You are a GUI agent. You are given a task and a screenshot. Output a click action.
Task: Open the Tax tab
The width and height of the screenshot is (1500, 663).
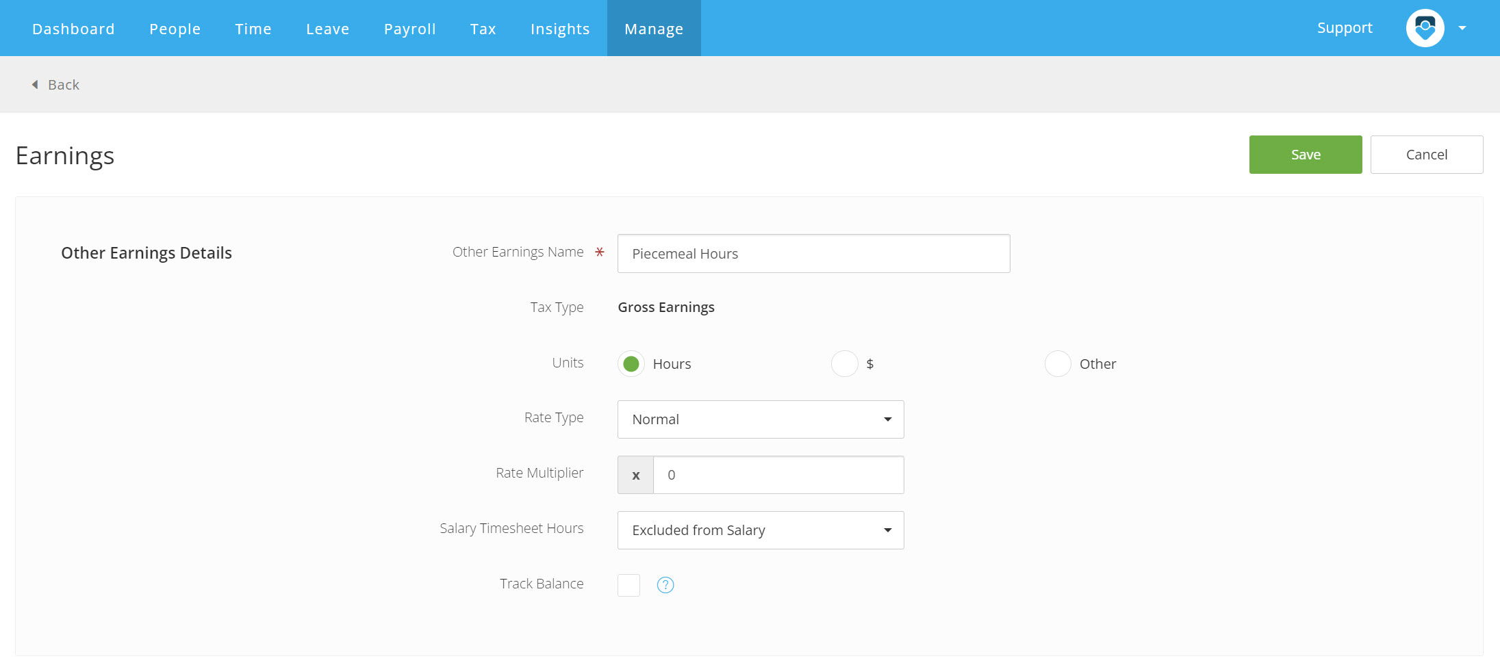tap(483, 29)
